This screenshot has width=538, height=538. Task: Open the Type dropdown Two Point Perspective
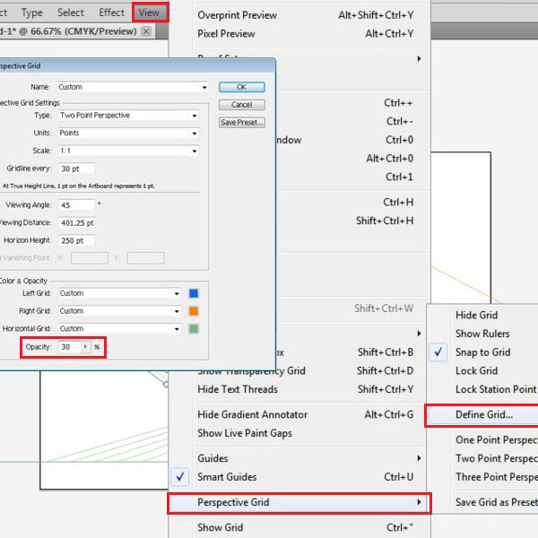(128, 116)
